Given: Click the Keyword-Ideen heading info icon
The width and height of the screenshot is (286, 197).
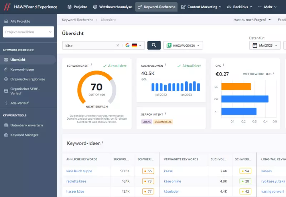Looking at the screenshot, I should 102,142.
